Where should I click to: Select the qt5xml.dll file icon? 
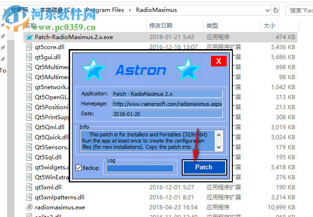[29, 187]
